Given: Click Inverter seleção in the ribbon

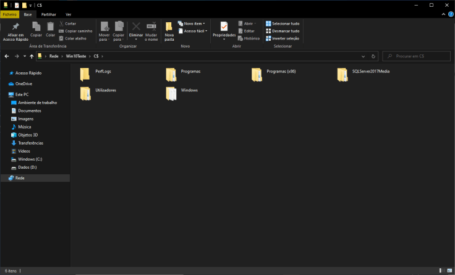Looking at the screenshot, I should 283,38.
